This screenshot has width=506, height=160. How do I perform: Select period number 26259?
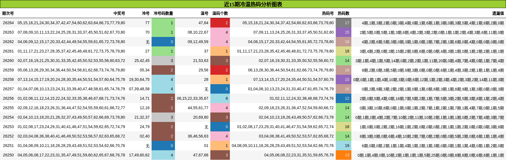(8, 70)
